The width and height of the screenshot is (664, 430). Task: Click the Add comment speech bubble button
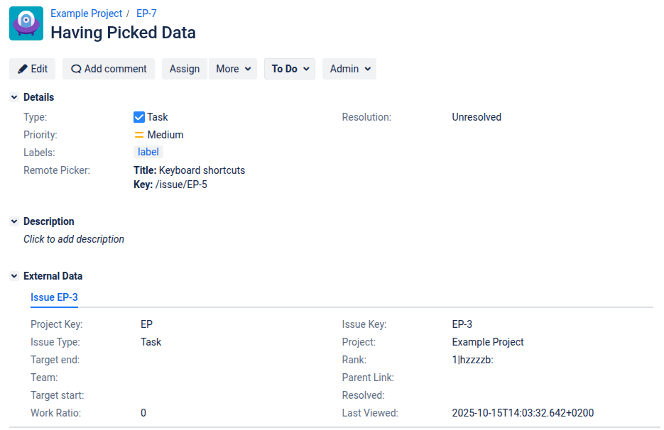pyautogui.click(x=109, y=69)
